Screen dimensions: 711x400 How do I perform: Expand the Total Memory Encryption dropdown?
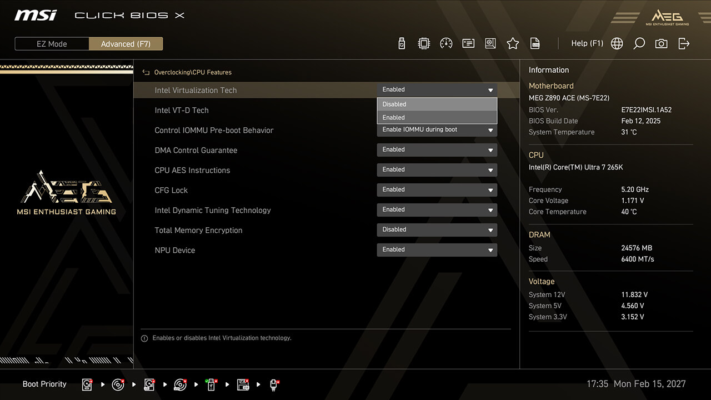click(x=437, y=230)
